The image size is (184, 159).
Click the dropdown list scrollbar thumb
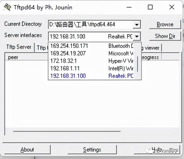137,64
